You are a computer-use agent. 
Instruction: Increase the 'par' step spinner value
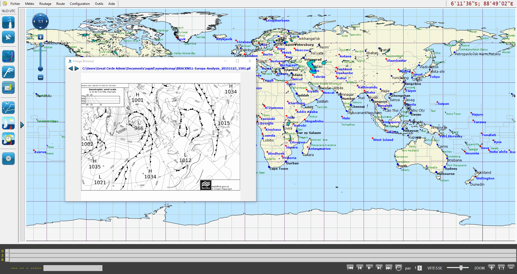click(420, 267)
